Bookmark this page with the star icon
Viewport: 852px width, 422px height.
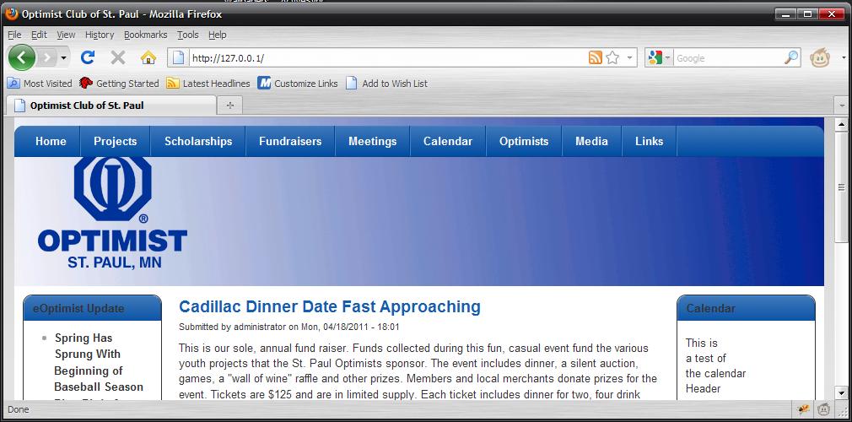[613, 57]
